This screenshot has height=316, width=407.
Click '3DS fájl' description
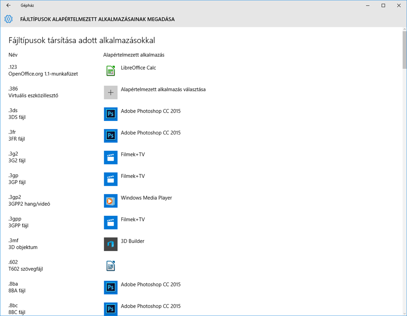pyautogui.click(x=17, y=117)
